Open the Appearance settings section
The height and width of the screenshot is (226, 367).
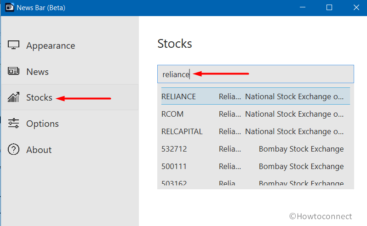[x=70, y=45]
